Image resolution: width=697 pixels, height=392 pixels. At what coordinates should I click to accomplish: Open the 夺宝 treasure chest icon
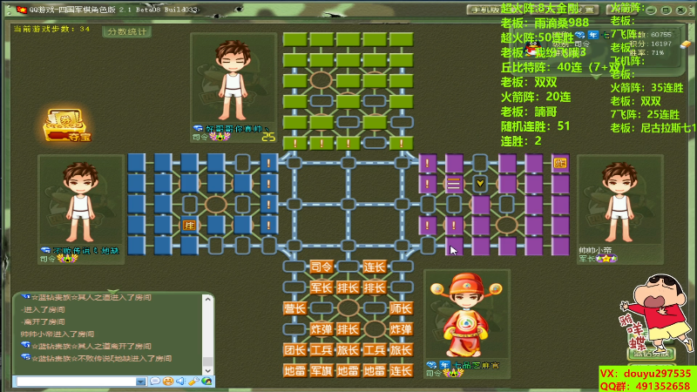pyautogui.click(x=66, y=125)
